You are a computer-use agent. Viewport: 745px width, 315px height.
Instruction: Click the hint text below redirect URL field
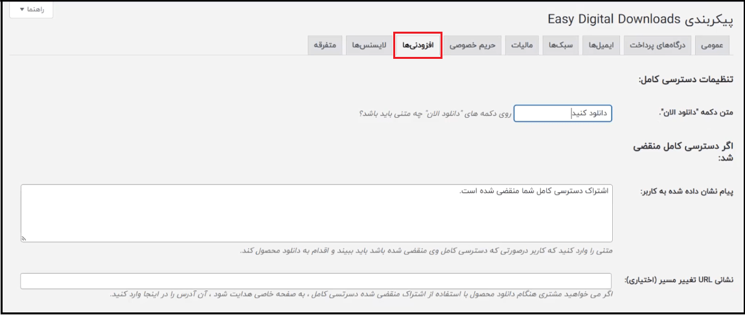pos(361,294)
